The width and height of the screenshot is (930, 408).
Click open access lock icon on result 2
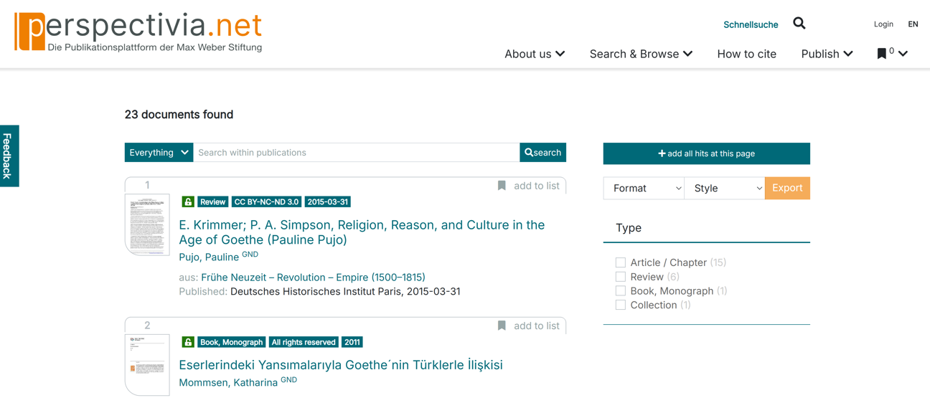click(188, 342)
